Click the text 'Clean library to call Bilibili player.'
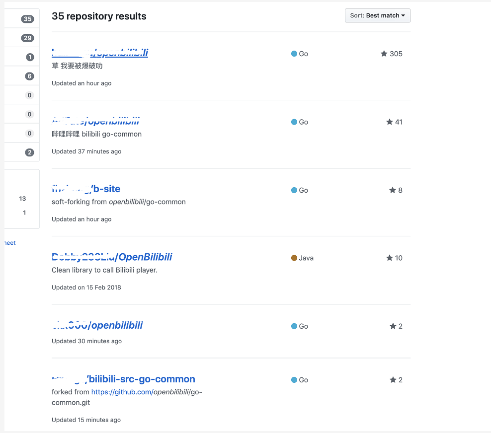Screen dimensions: 491x433 pyautogui.click(x=104, y=270)
